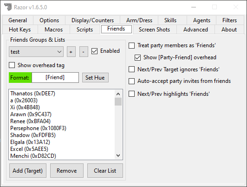Go to the Display/Counters tab
This screenshot has width=247, height=187.
coord(93,20)
